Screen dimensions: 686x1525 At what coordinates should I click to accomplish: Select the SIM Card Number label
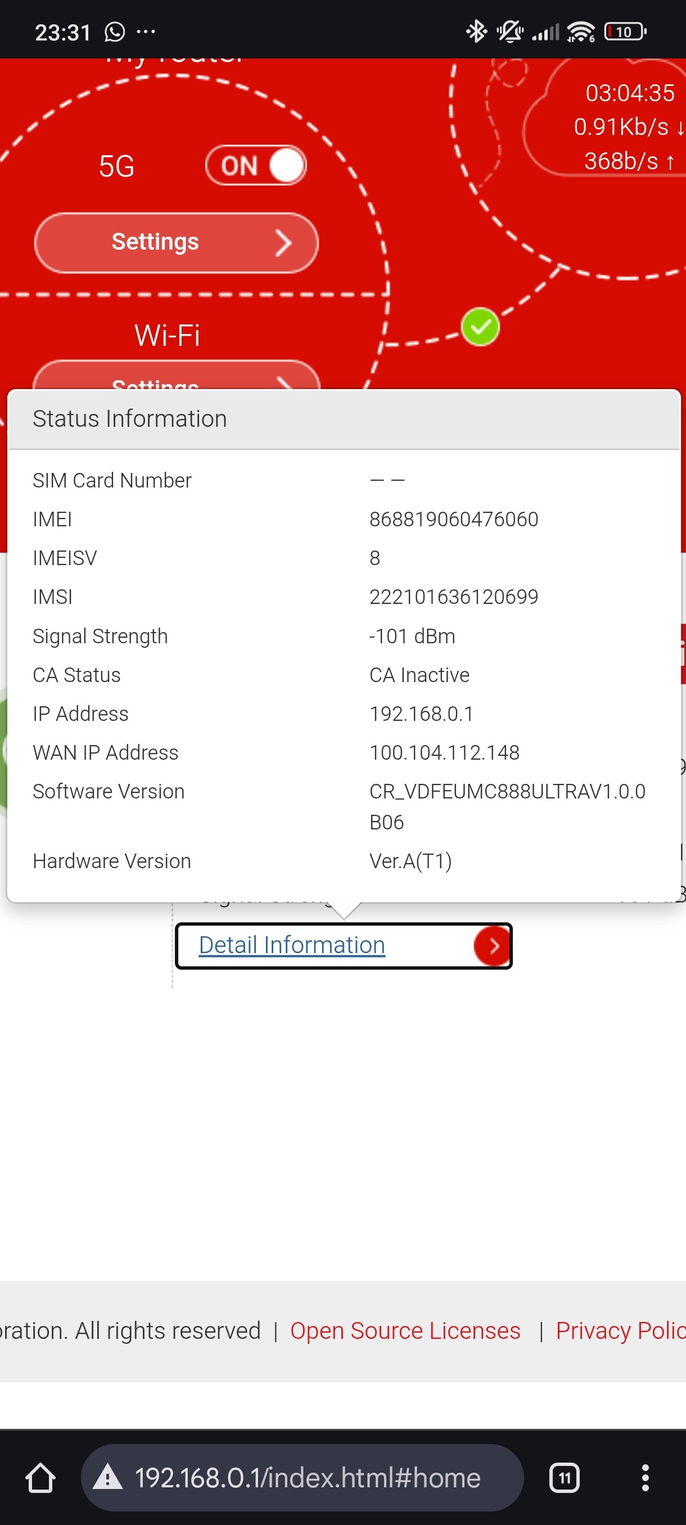pos(112,480)
